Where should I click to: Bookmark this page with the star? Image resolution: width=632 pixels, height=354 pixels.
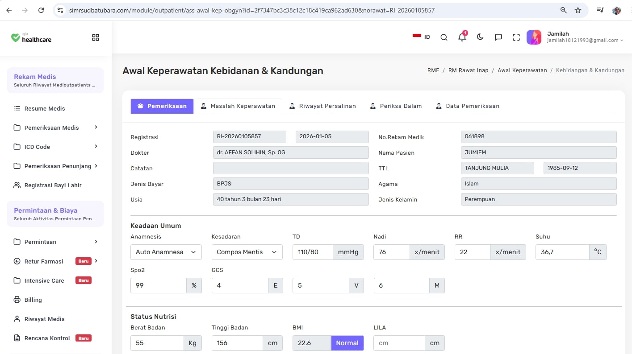(578, 10)
